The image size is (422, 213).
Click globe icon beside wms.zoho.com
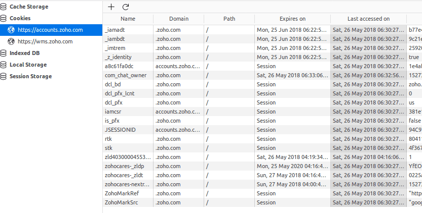[11, 42]
